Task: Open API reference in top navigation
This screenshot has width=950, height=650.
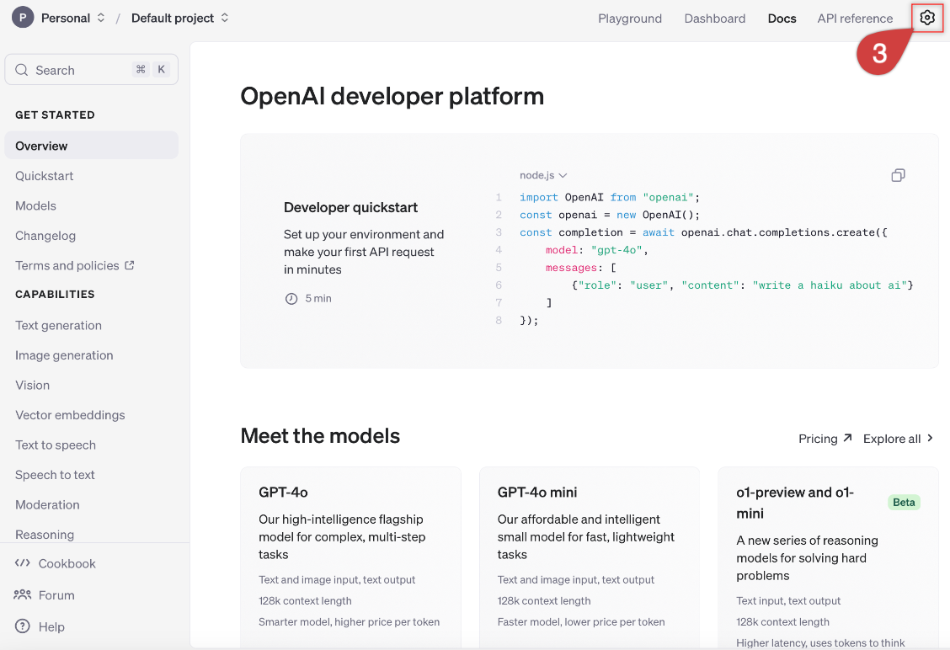Action: pyautogui.click(x=854, y=19)
